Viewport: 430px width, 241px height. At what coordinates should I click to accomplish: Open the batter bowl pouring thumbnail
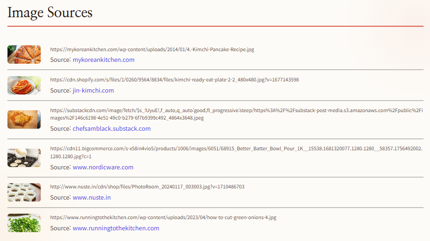pos(24,158)
